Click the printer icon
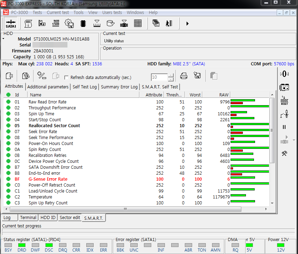 184,76
